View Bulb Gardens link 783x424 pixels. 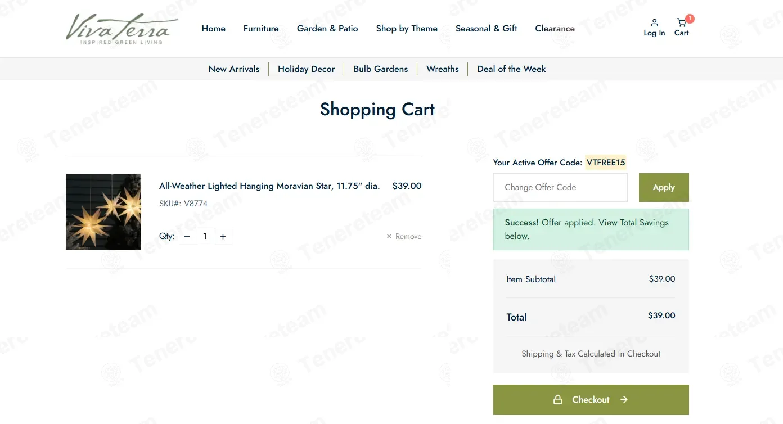click(381, 69)
